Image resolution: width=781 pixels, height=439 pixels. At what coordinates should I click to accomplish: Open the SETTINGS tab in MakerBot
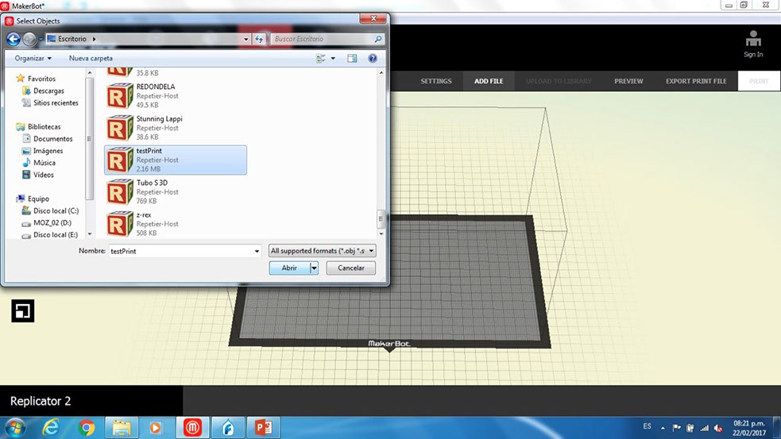click(x=436, y=81)
